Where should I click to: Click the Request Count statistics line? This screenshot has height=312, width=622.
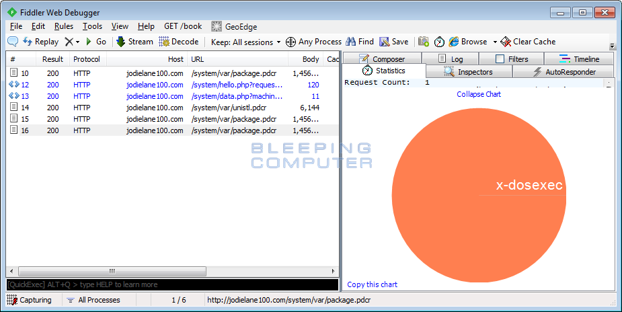(387, 83)
